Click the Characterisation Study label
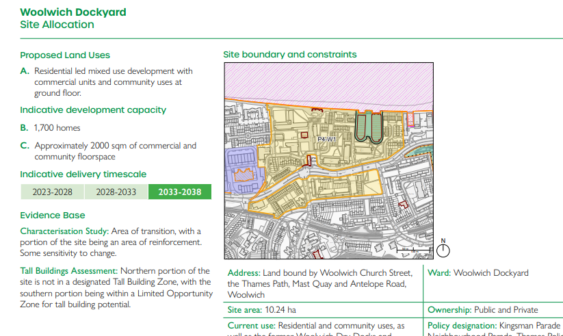563x336 pixels. pos(64,231)
